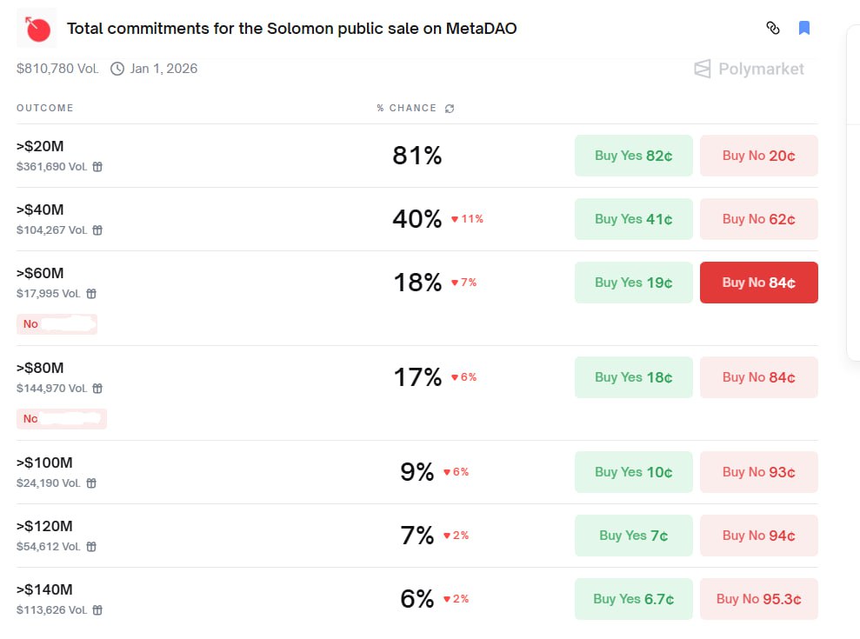
Task: Select highlighted Buy No 84¢ for >$60M
Action: click(758, 283)
